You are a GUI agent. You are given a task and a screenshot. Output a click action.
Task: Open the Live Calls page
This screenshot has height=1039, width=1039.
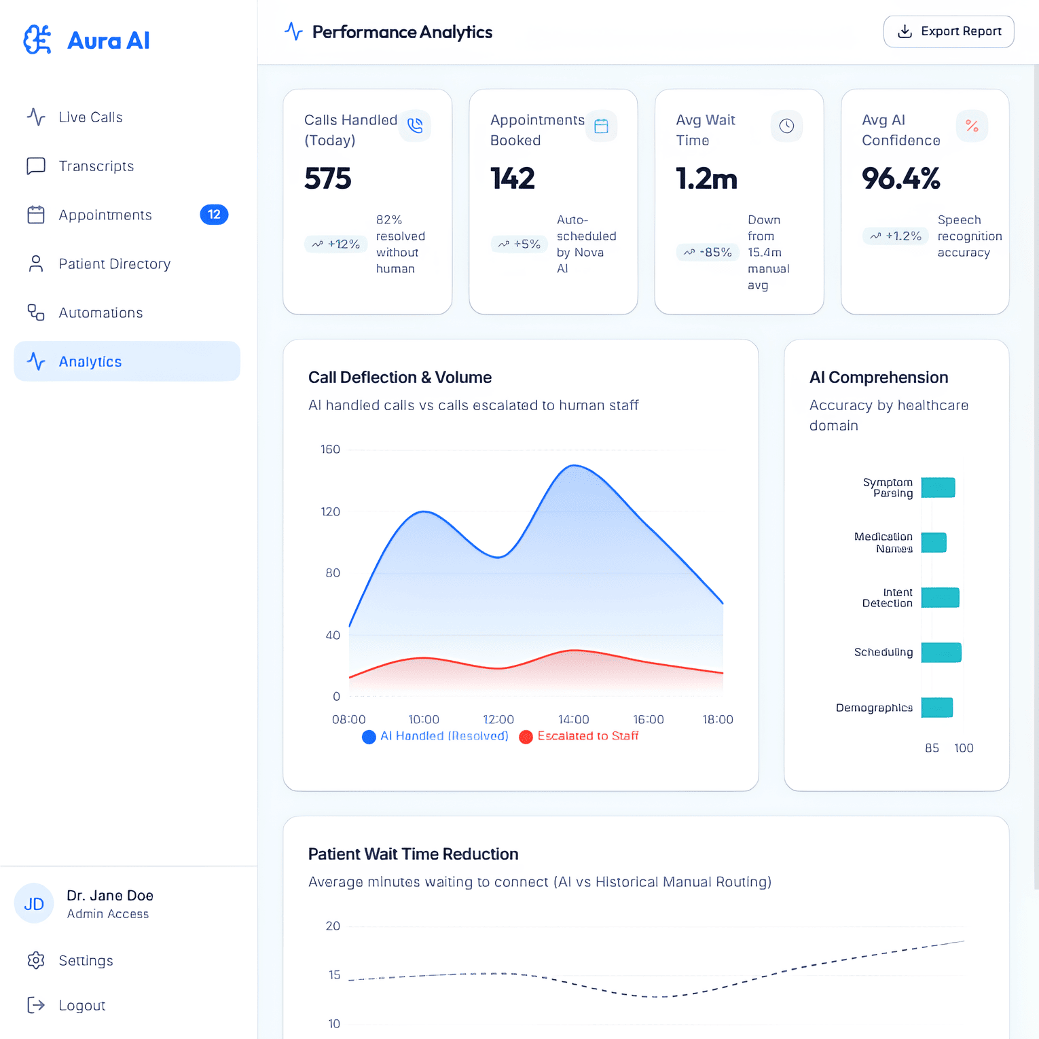tap(90, 117)
